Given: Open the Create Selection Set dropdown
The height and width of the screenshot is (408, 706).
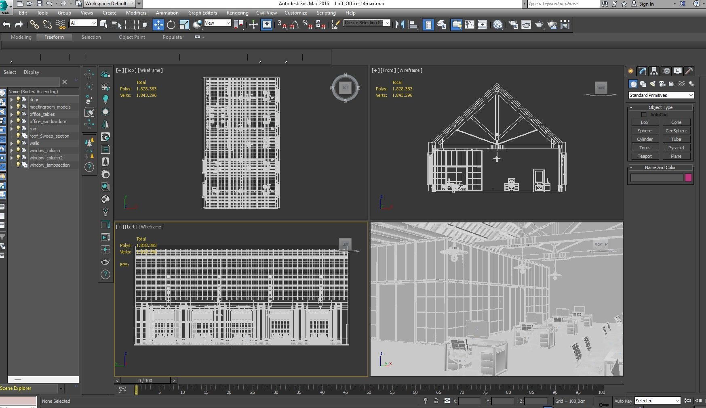Looking at the screenshot, I should [367, 23].
